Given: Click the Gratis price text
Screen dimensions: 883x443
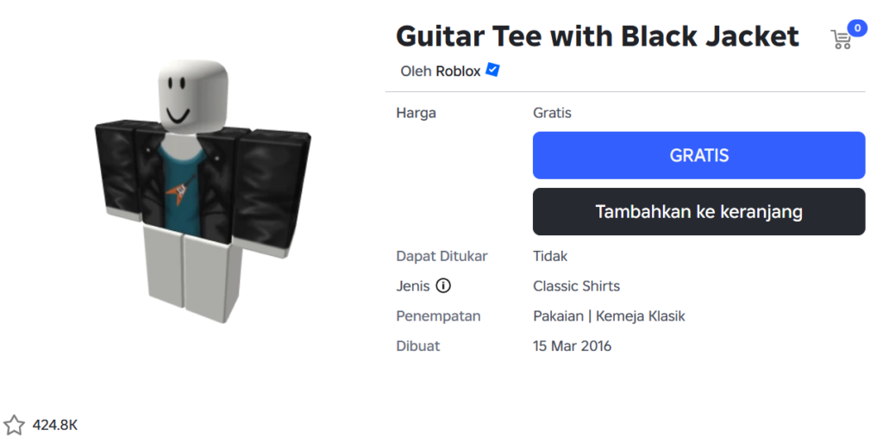Looking at the screenshot, I should pos(552,113).
